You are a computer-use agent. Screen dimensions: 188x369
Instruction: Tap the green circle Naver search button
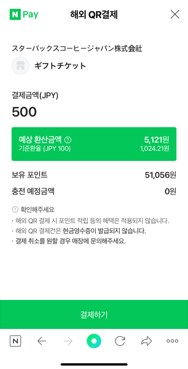tap(94, 341)
